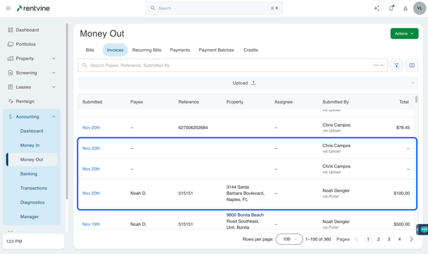Image resolution: width=428 pixels, height=254 pixels.
Task: Open the VL avatar menu
Action: click(x=419, y=8)
